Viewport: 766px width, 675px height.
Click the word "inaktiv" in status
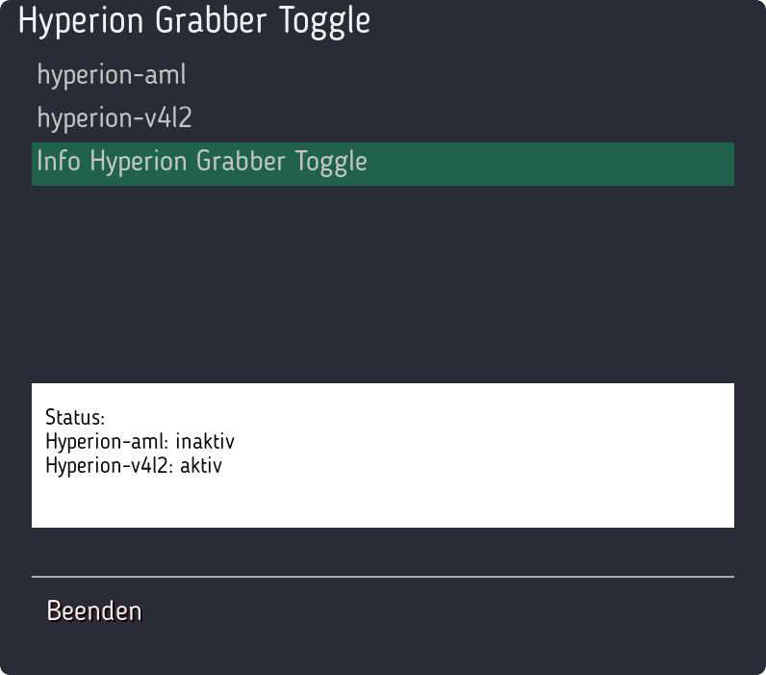click(205, 442)
